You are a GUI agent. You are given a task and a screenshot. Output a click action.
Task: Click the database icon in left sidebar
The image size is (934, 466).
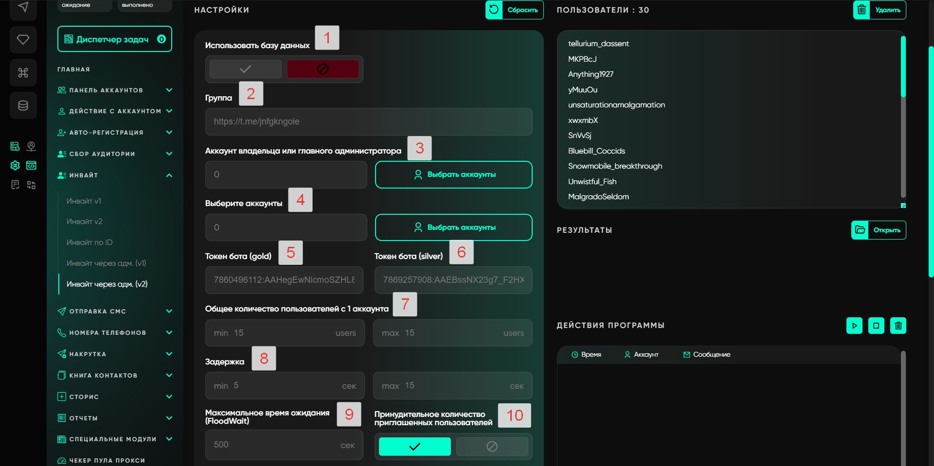(23, 105)
